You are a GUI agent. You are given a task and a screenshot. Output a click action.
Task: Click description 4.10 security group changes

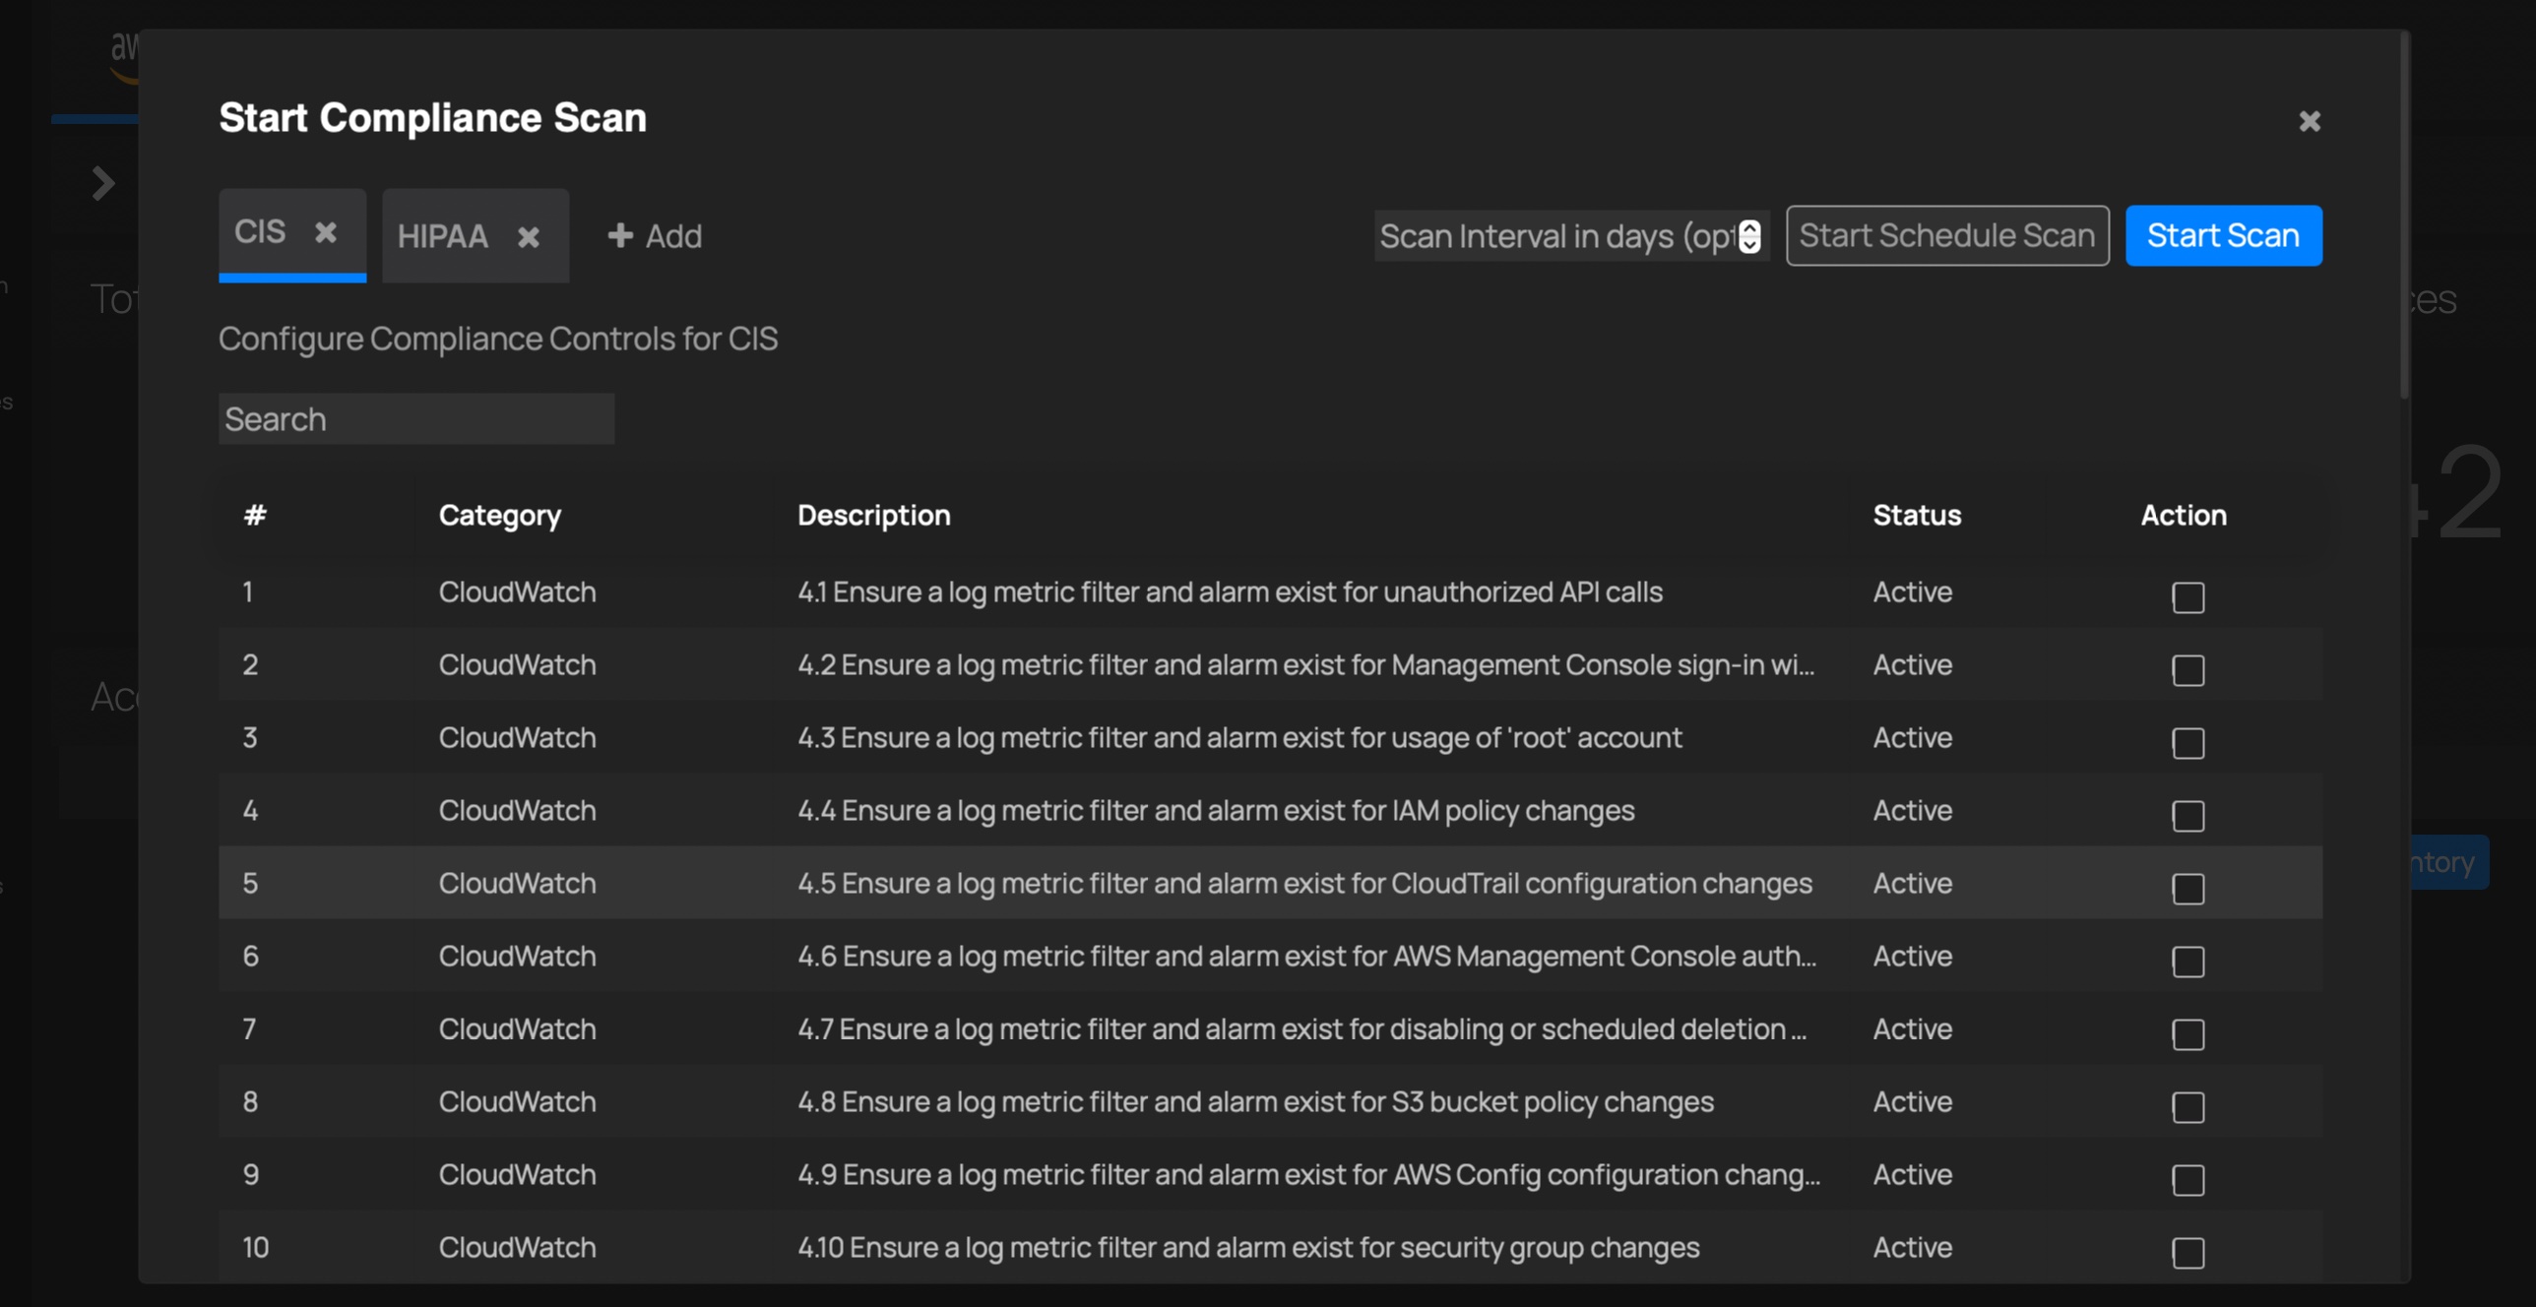(x=1248, y=1247)
